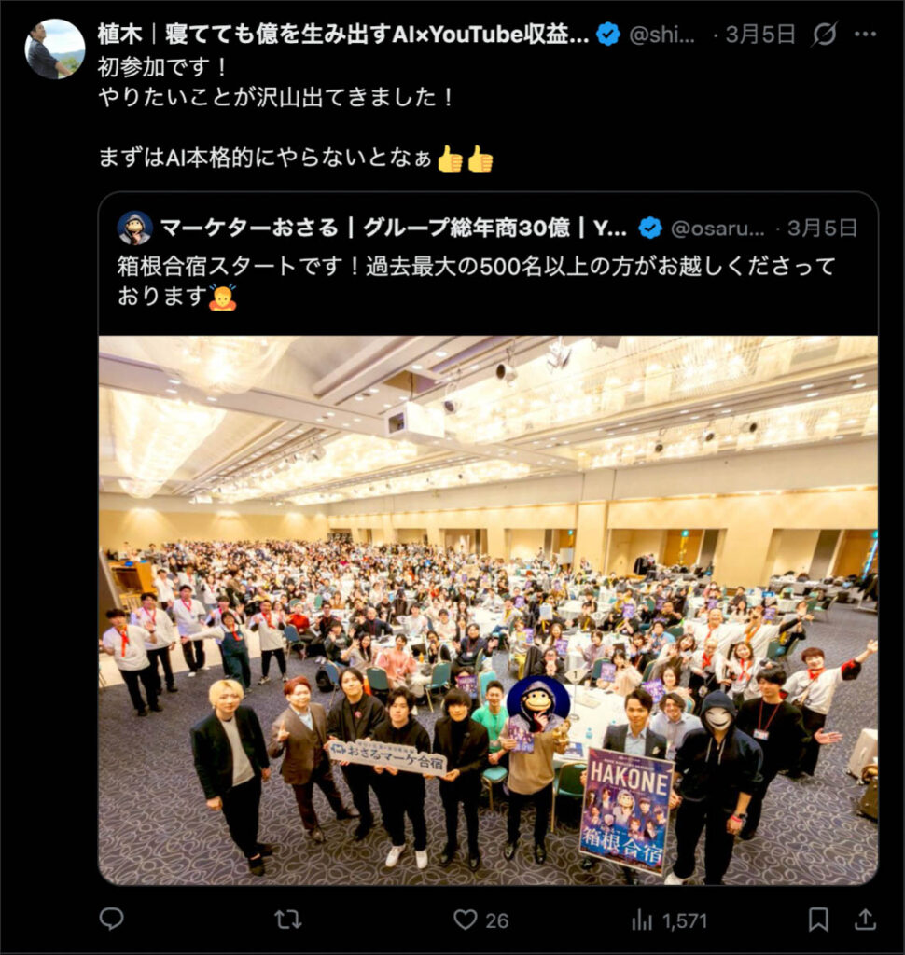Screen dimensions: 905x955
Task: Share the post via upload icon
Action: pyautogui.click(x=865, y=919)
